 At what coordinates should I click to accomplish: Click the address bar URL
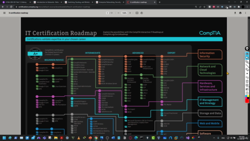coord(54,7)
